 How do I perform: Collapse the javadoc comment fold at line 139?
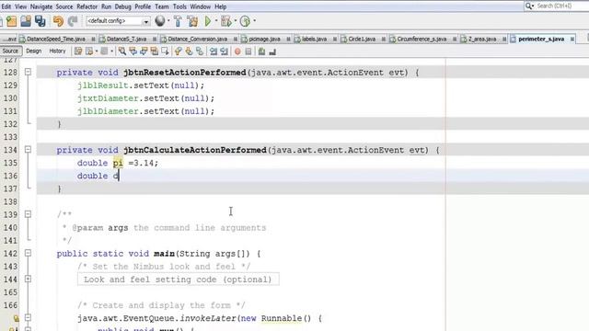pos(28,214)
